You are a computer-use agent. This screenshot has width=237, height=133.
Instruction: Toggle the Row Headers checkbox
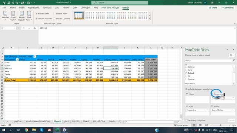[36, 14]
